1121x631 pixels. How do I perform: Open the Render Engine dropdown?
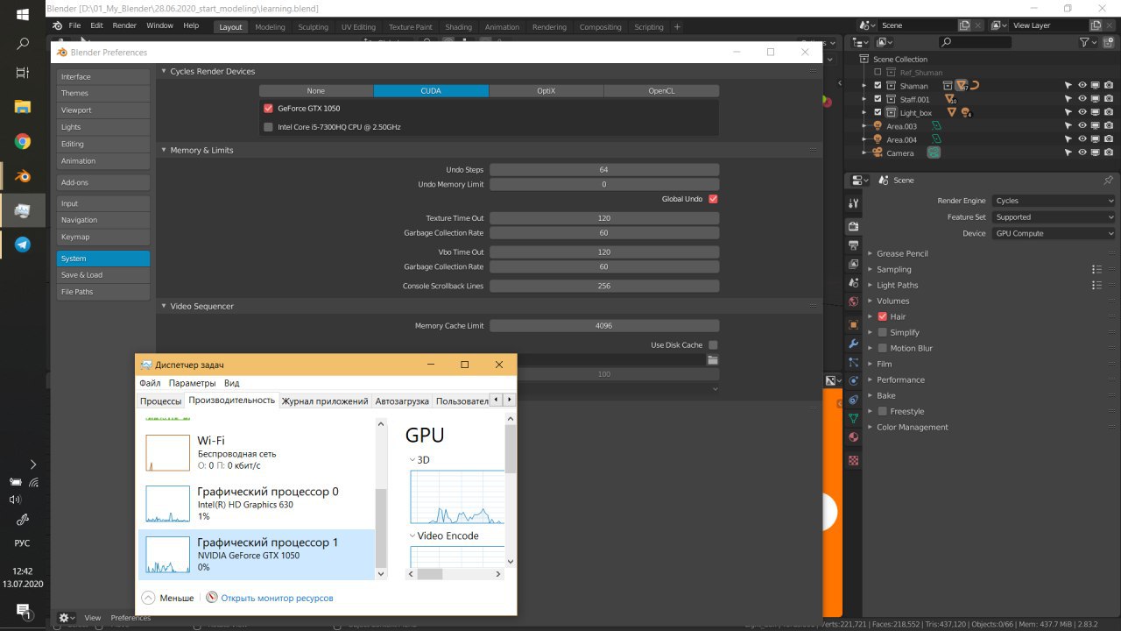[1054, 201]
